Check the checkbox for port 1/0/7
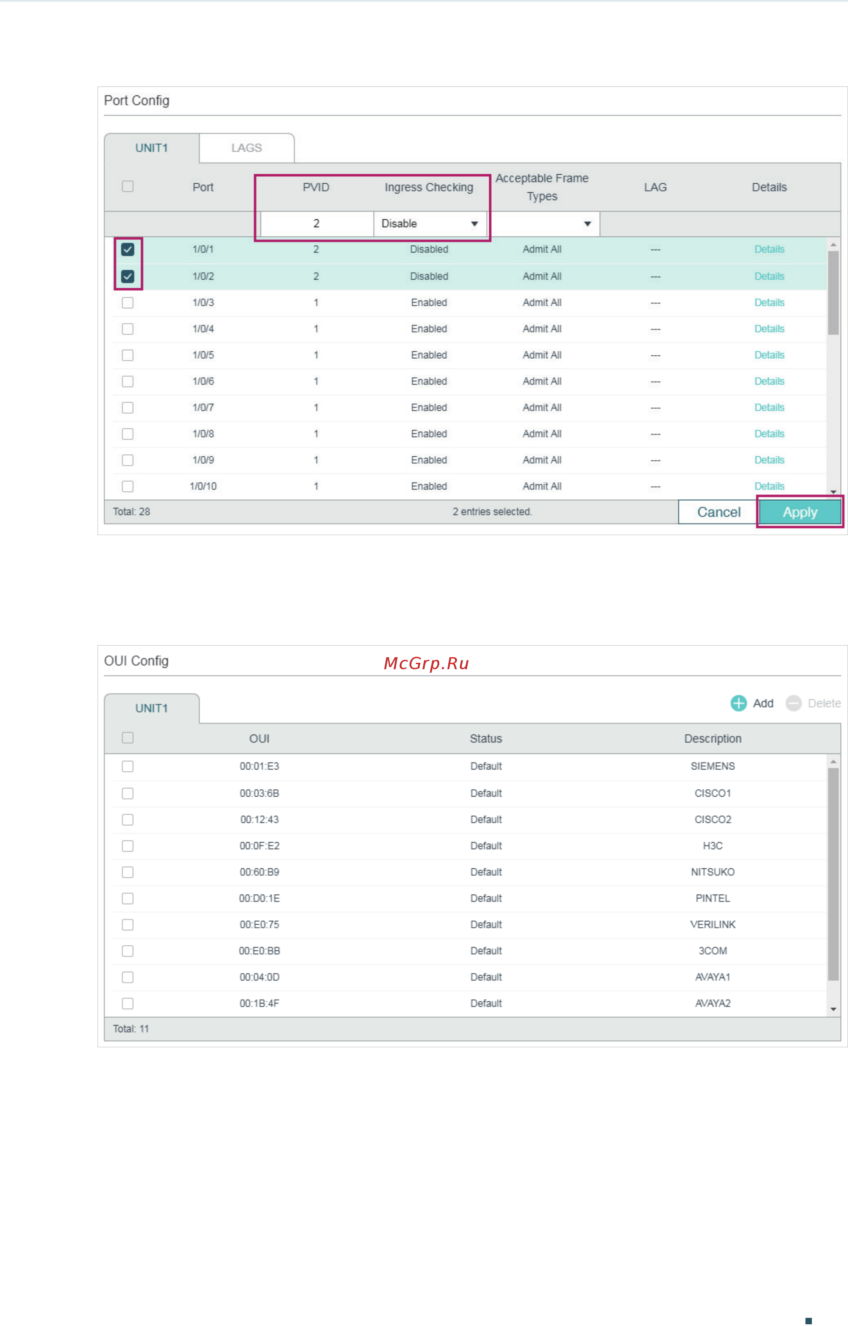 (x=128, y=408)
